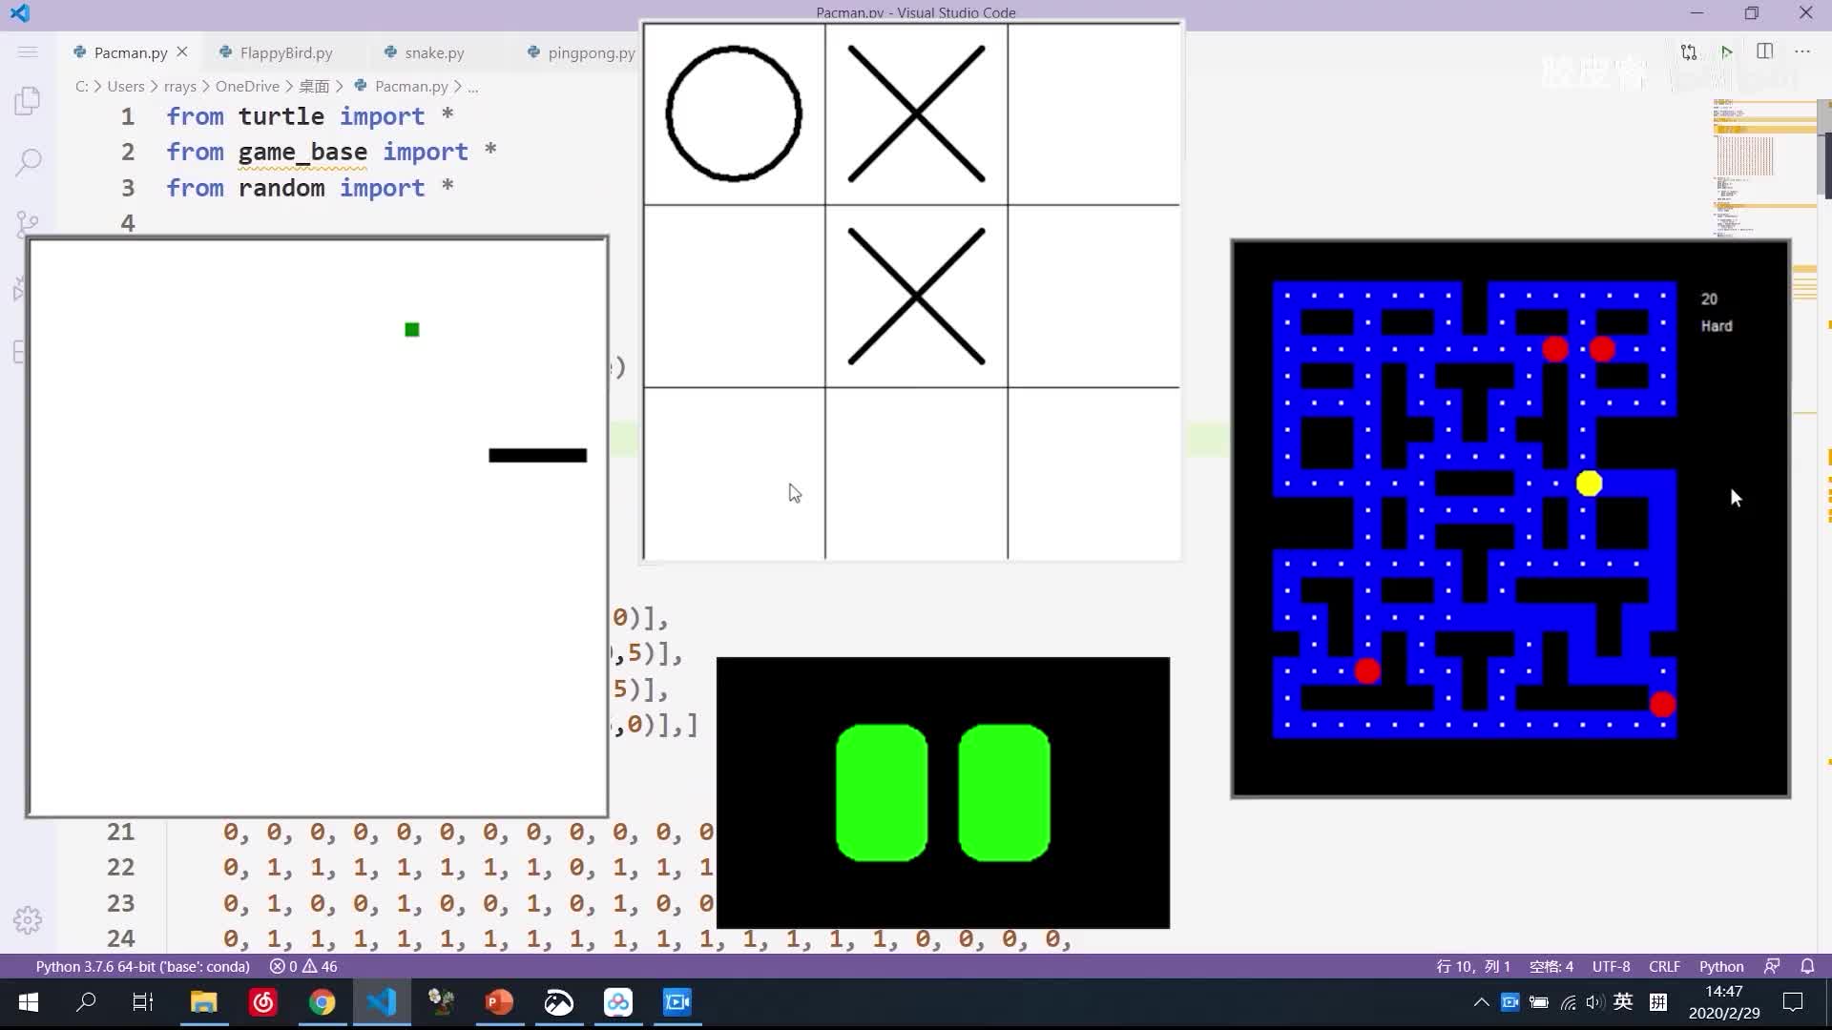
Task: Click the circle mark in tic-tac-toe board
Action: click(x=734, y=113)
